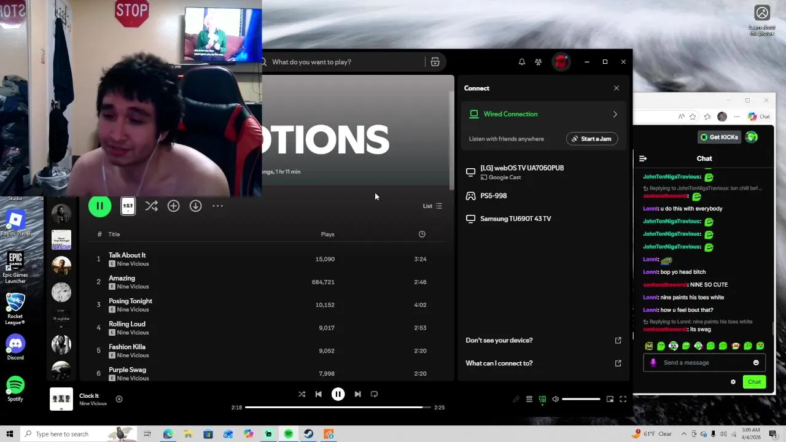Focus the 'Send a message' chat input
The width and height of the screenshot is (786, 442).
click(x=703, y=363)
